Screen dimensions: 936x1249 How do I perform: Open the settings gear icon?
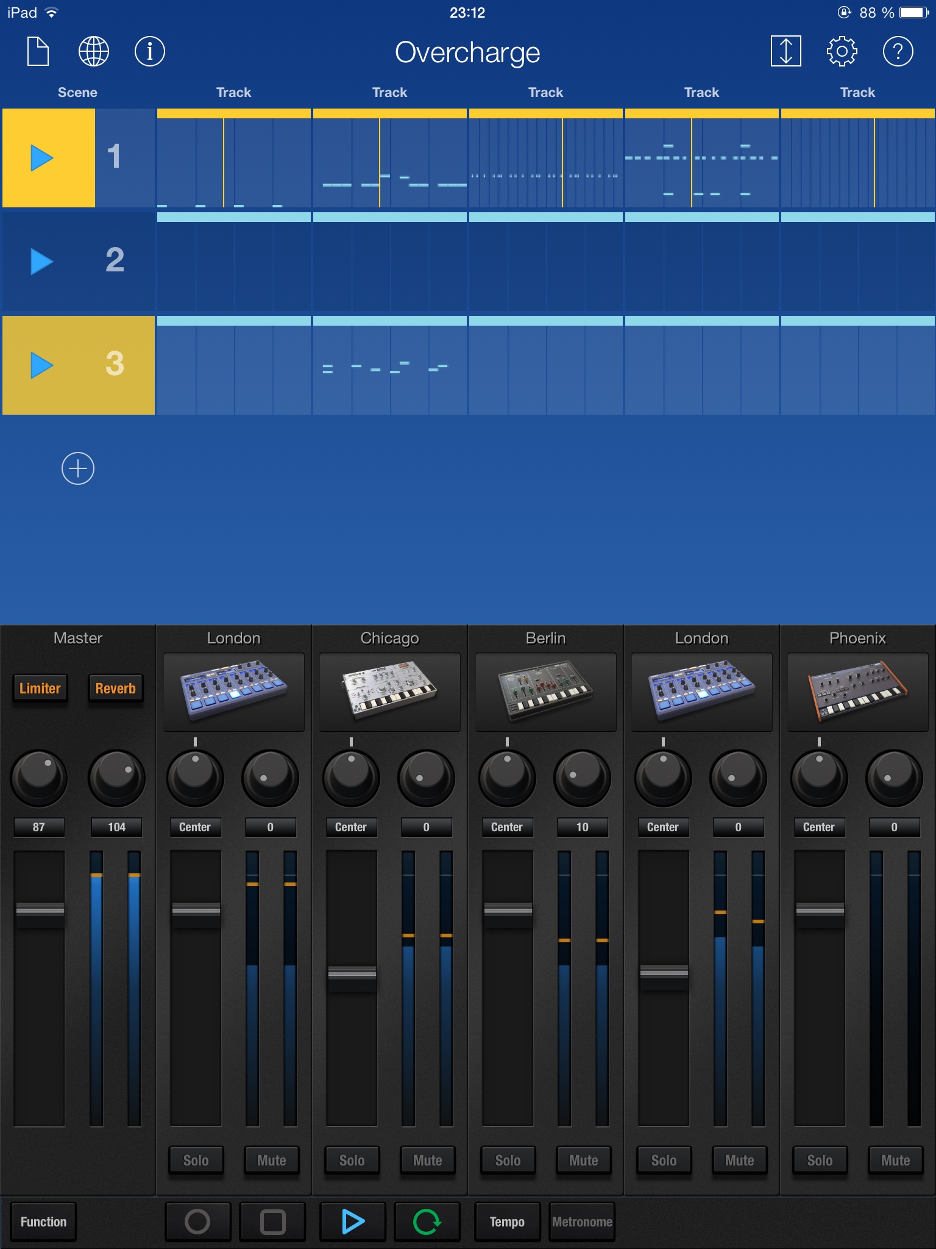click(x=842, y=51)
